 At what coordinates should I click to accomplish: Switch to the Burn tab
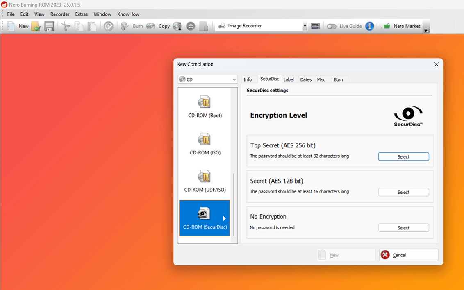pyautogui.click(x=338, y=79)
